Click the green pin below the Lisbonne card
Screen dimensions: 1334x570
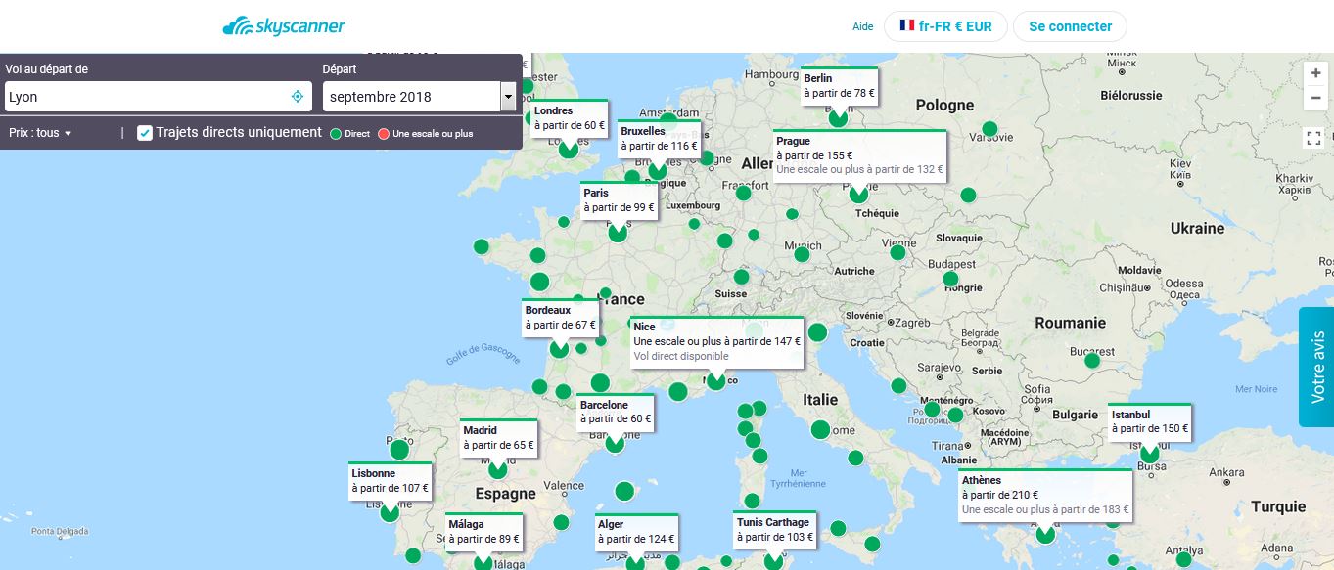tap(390, 511)
